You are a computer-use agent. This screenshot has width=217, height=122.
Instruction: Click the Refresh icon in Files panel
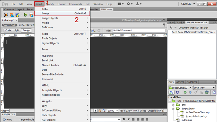click(x=177, y=92)
